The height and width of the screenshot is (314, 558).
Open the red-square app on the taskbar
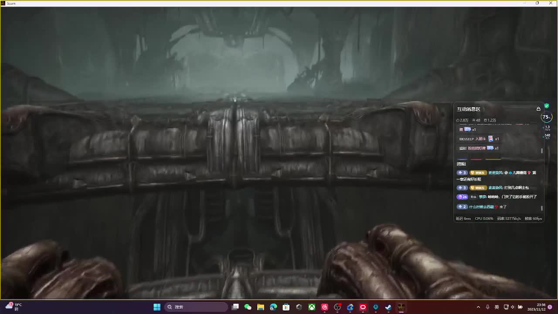click(x=363, y=307)
